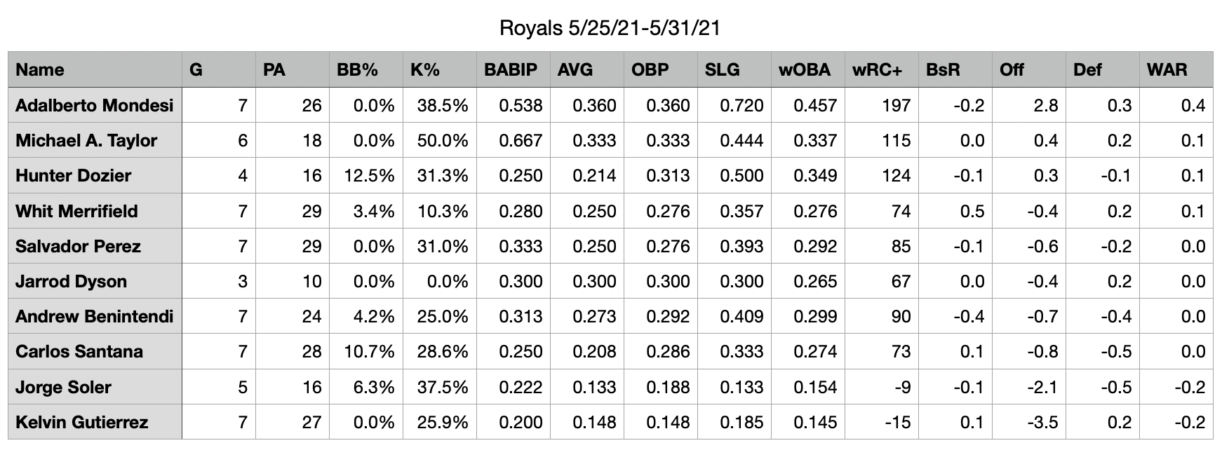
Task: Select Mondesi's 197 wRC+ cell
Action: click(x=881, y=106)
